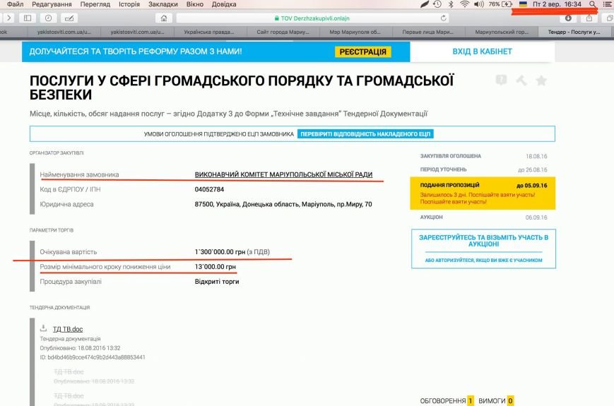This screenshot has width=614, height=406.
Task: Click the Time Machine menu bar icon
Action: pos(437,4)
